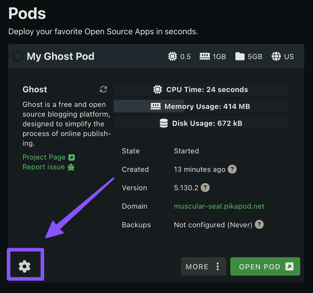313x293 pixels.
Task: Click the Disk Usage stat bar
Action: [200, 123]
